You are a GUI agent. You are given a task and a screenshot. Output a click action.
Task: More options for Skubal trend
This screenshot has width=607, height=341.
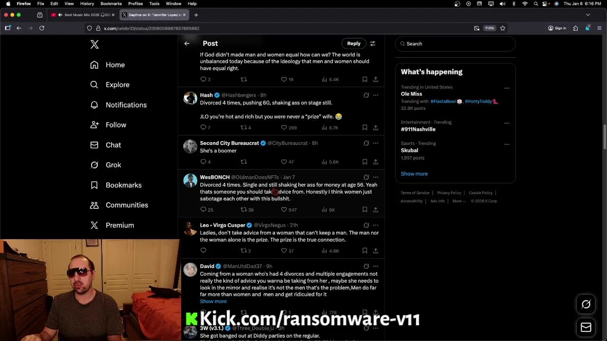(506, 144)
